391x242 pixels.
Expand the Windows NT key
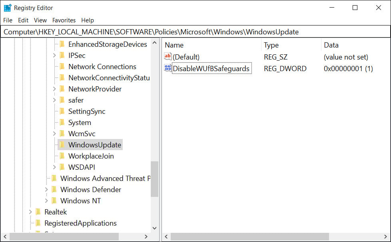click(46, 201)
